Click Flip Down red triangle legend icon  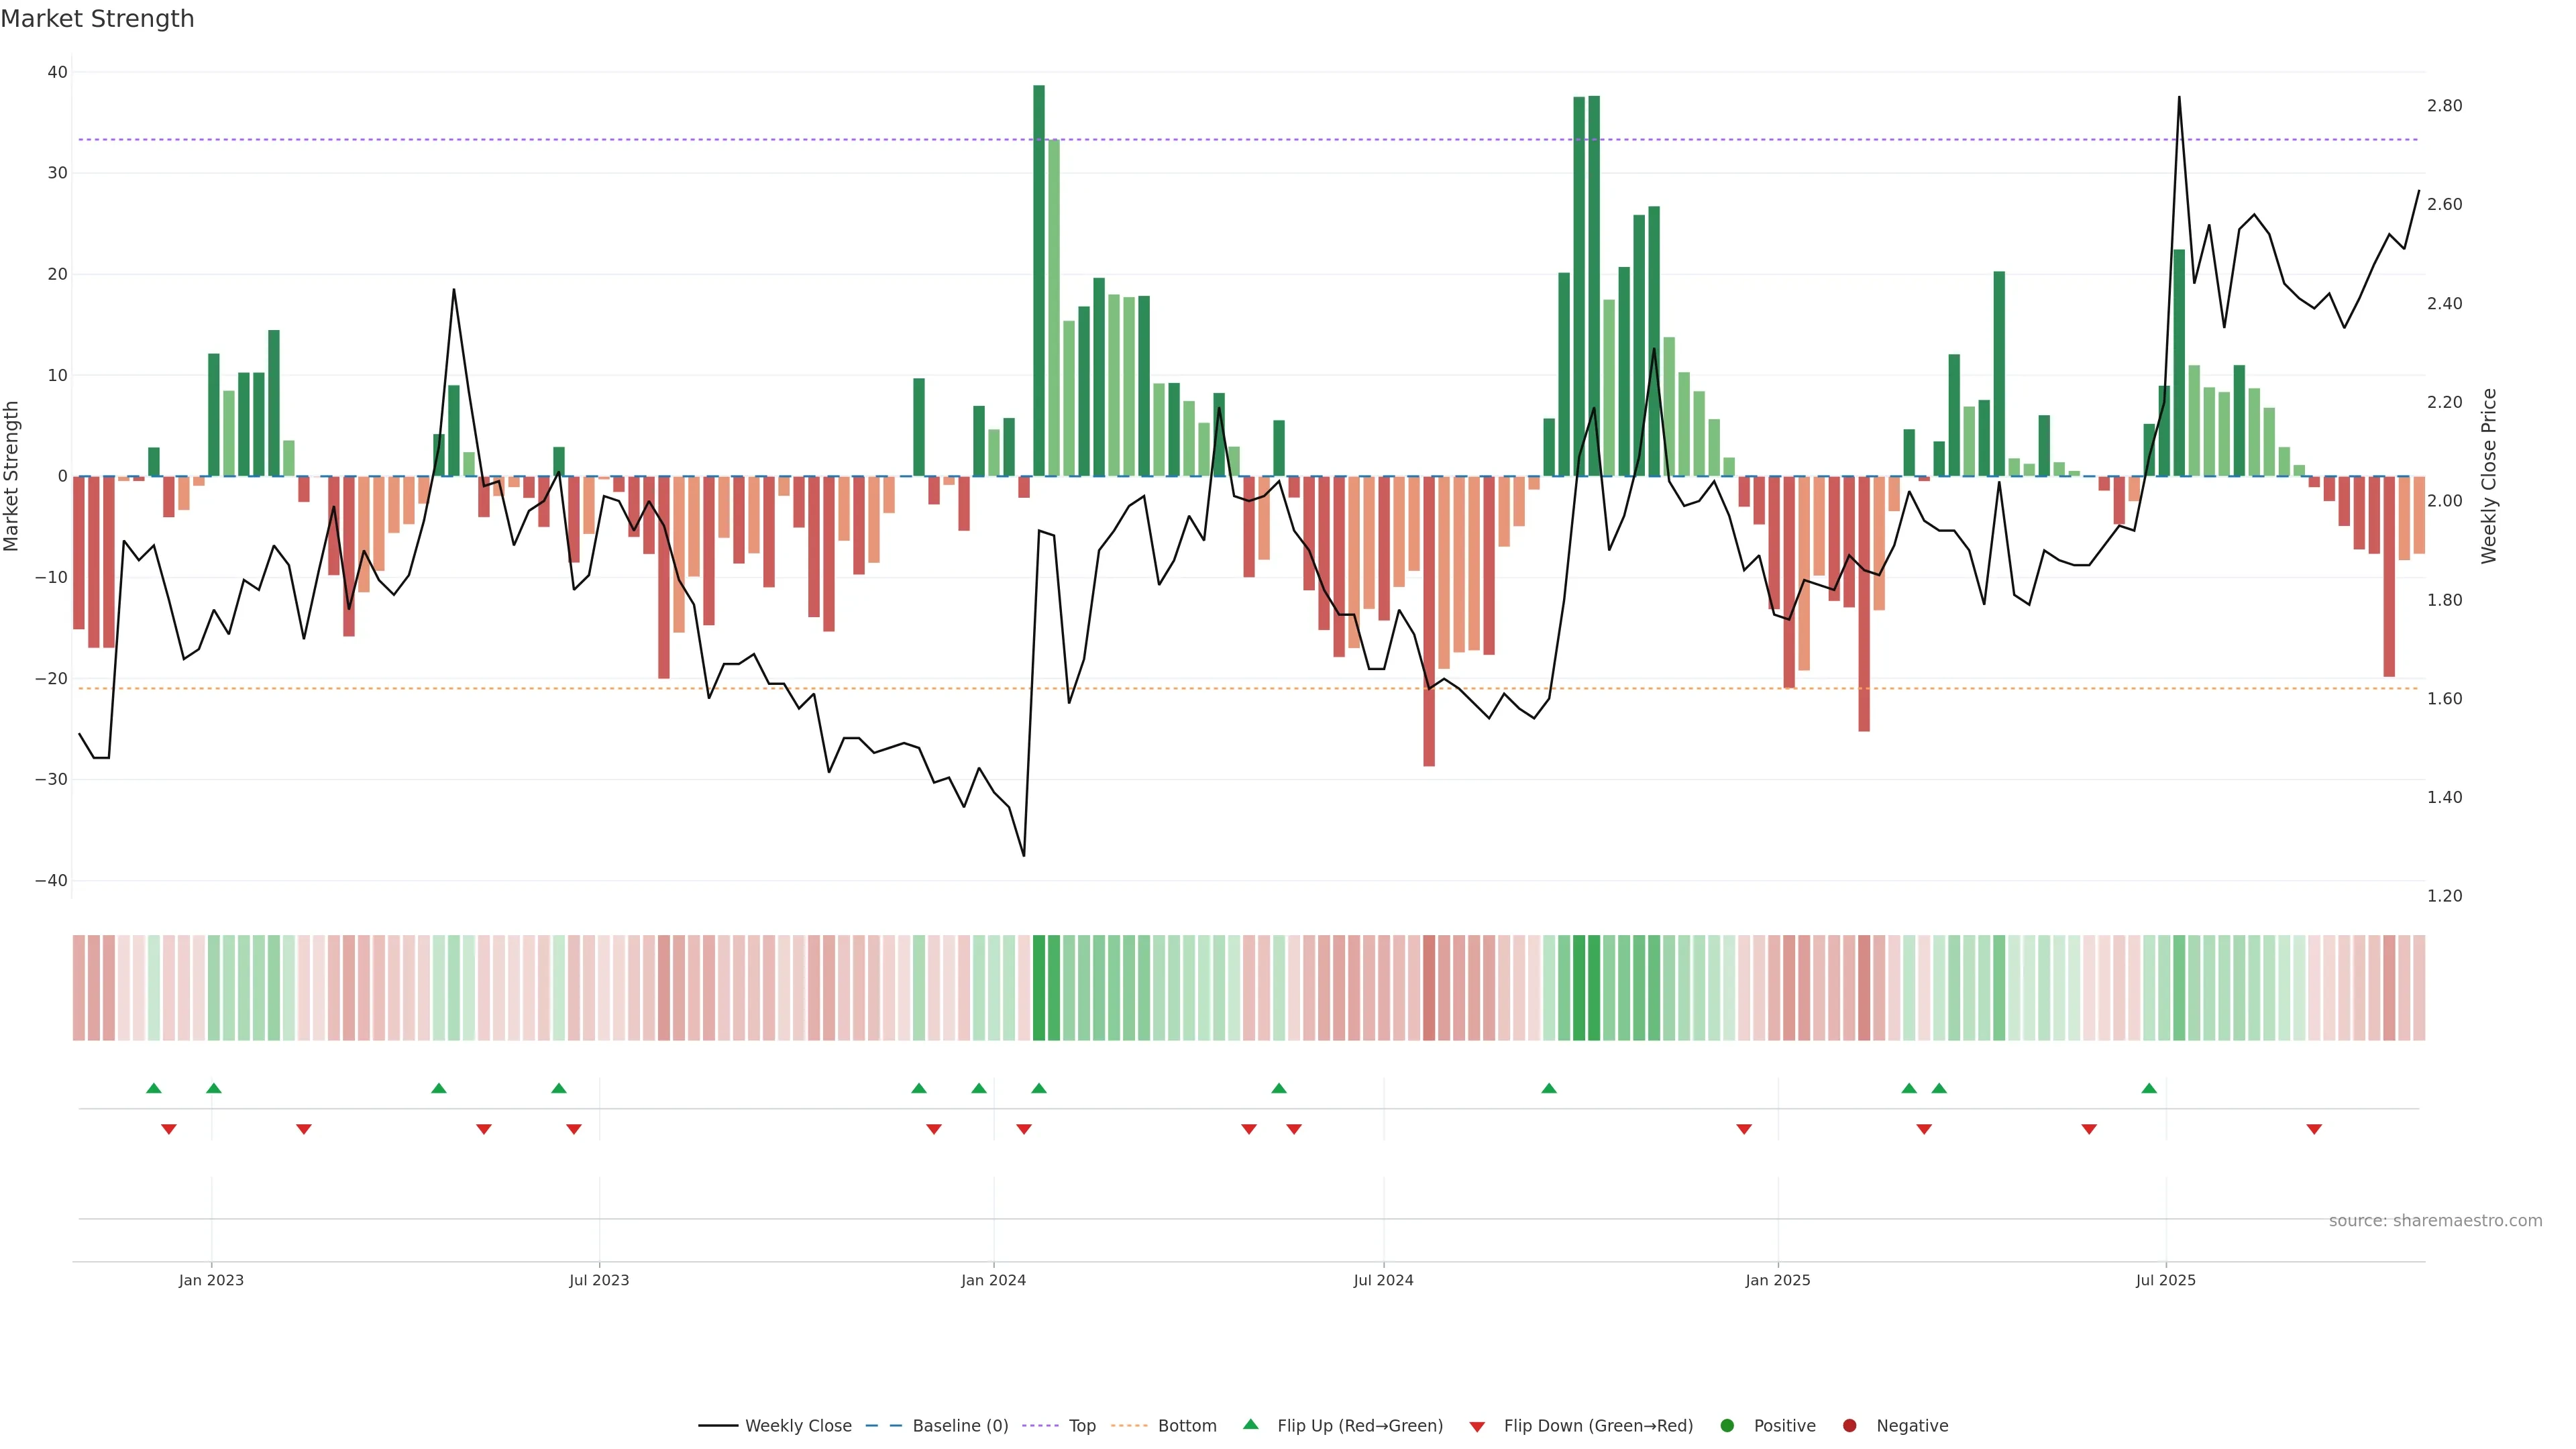click(x=1477, y=1427)
